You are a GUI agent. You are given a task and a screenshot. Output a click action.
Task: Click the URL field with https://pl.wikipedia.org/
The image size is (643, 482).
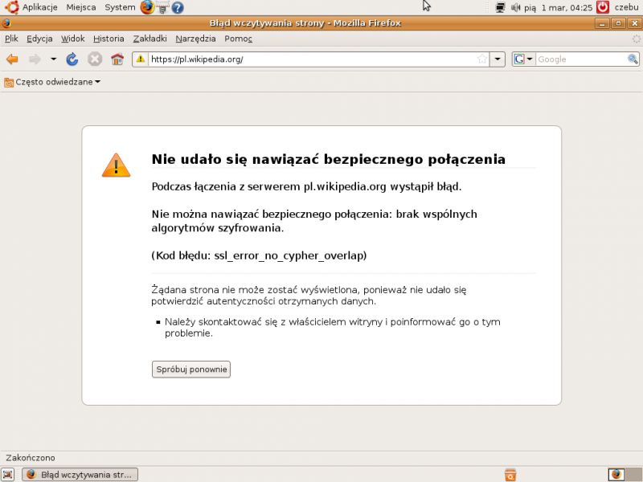312,59
